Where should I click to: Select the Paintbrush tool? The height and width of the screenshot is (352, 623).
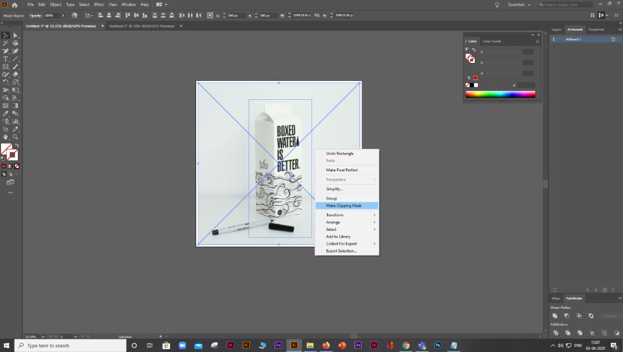pos(16,67)
